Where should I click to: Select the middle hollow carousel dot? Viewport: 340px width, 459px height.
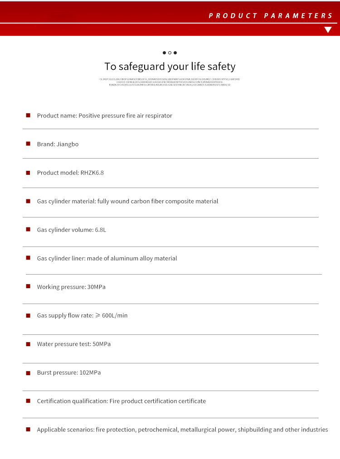170,53
